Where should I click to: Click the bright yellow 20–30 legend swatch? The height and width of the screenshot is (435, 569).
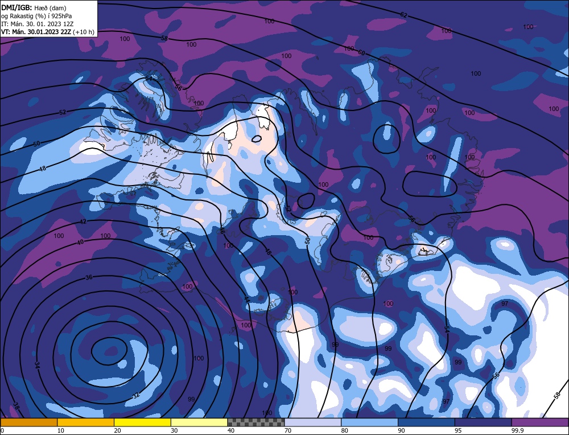click(143, 422)
